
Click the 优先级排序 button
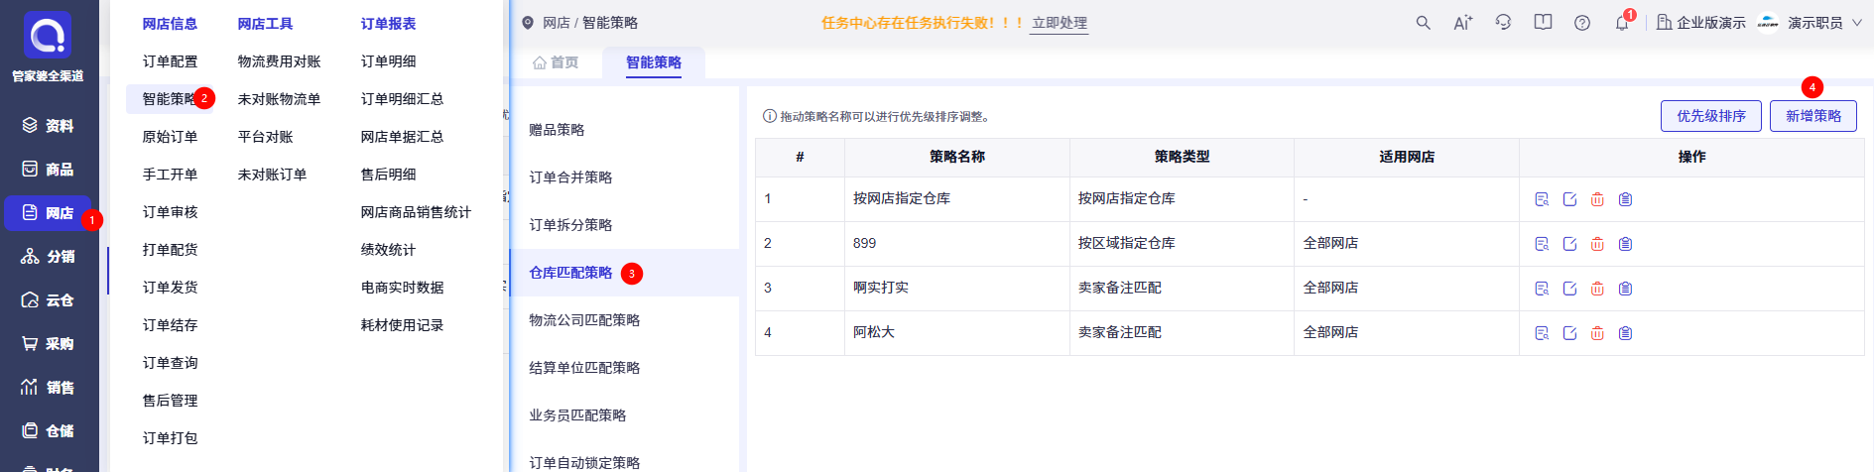coord(1711,116)
